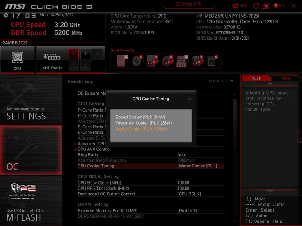Click the help panel top collapse handle
This screenshot has width=302, height=226.
point(270,83)
